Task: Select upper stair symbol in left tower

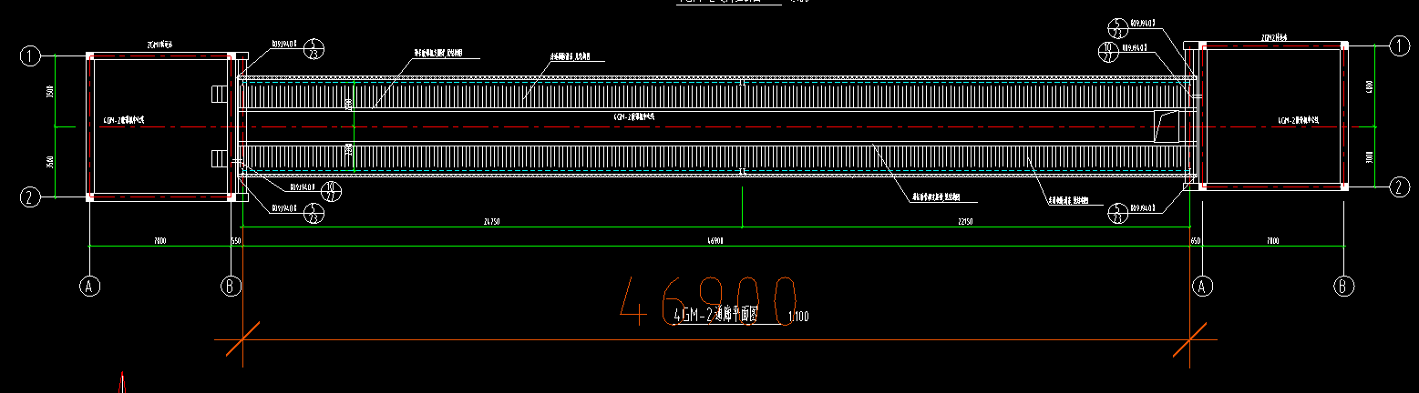Action: pyautogui.click(x=220, y=93)
